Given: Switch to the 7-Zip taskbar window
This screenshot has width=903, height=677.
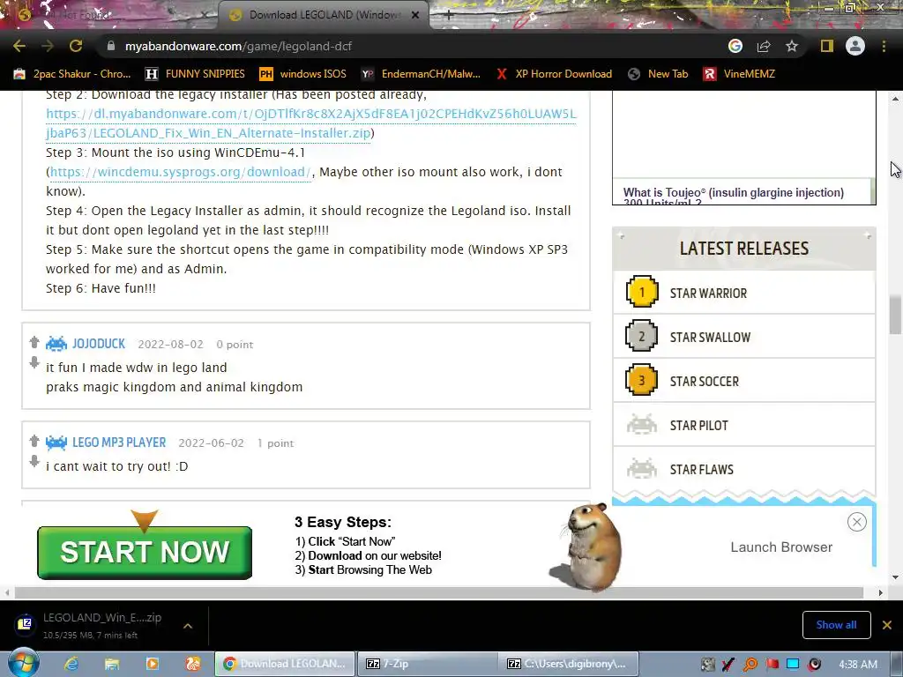Looking at the screenshot, I should pyautogui.click(x=427, y=664).
